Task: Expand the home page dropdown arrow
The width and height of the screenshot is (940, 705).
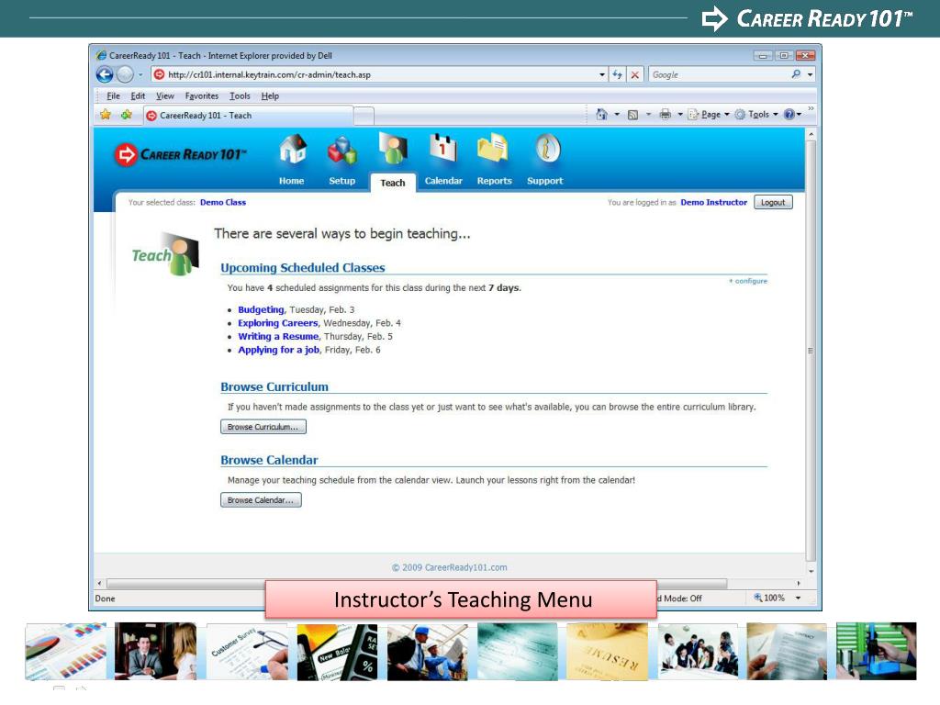Action: coord(617,115)
